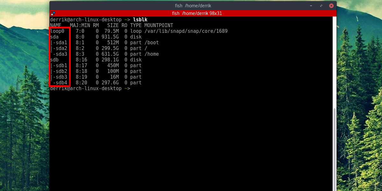Click the MAJ:MIN column header
Image resolution: width=382 pixels, height=191 pixels.
coord(80,25)
